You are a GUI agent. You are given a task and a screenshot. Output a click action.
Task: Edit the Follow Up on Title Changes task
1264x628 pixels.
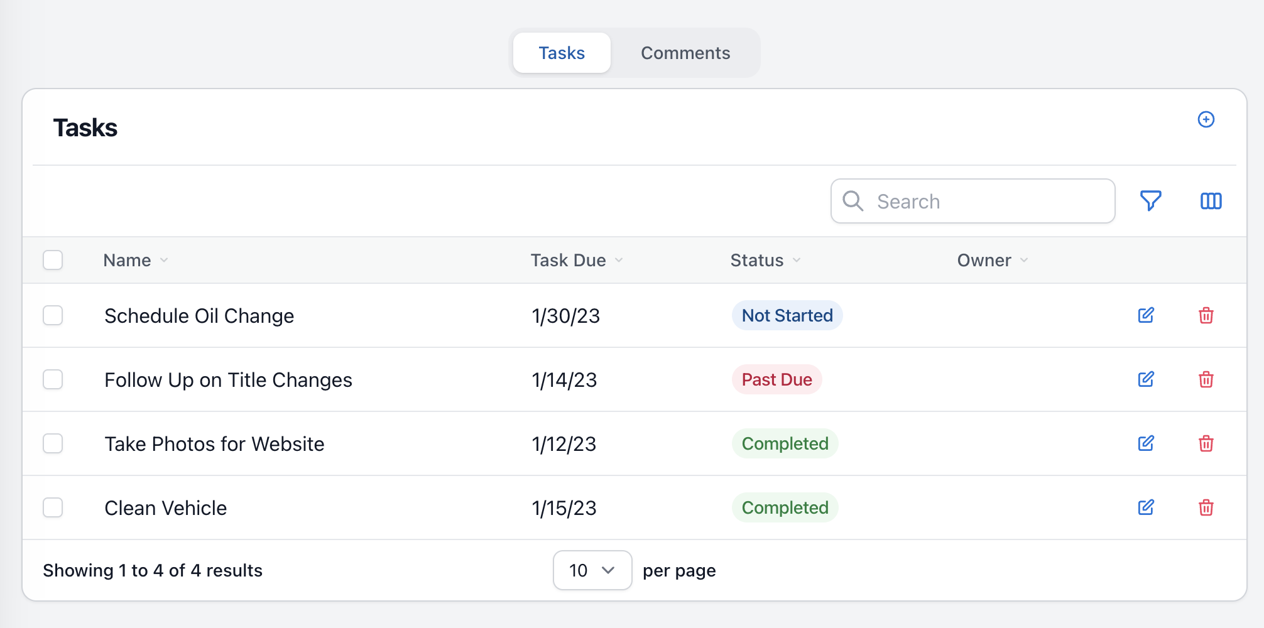(x=1146, y=379)
